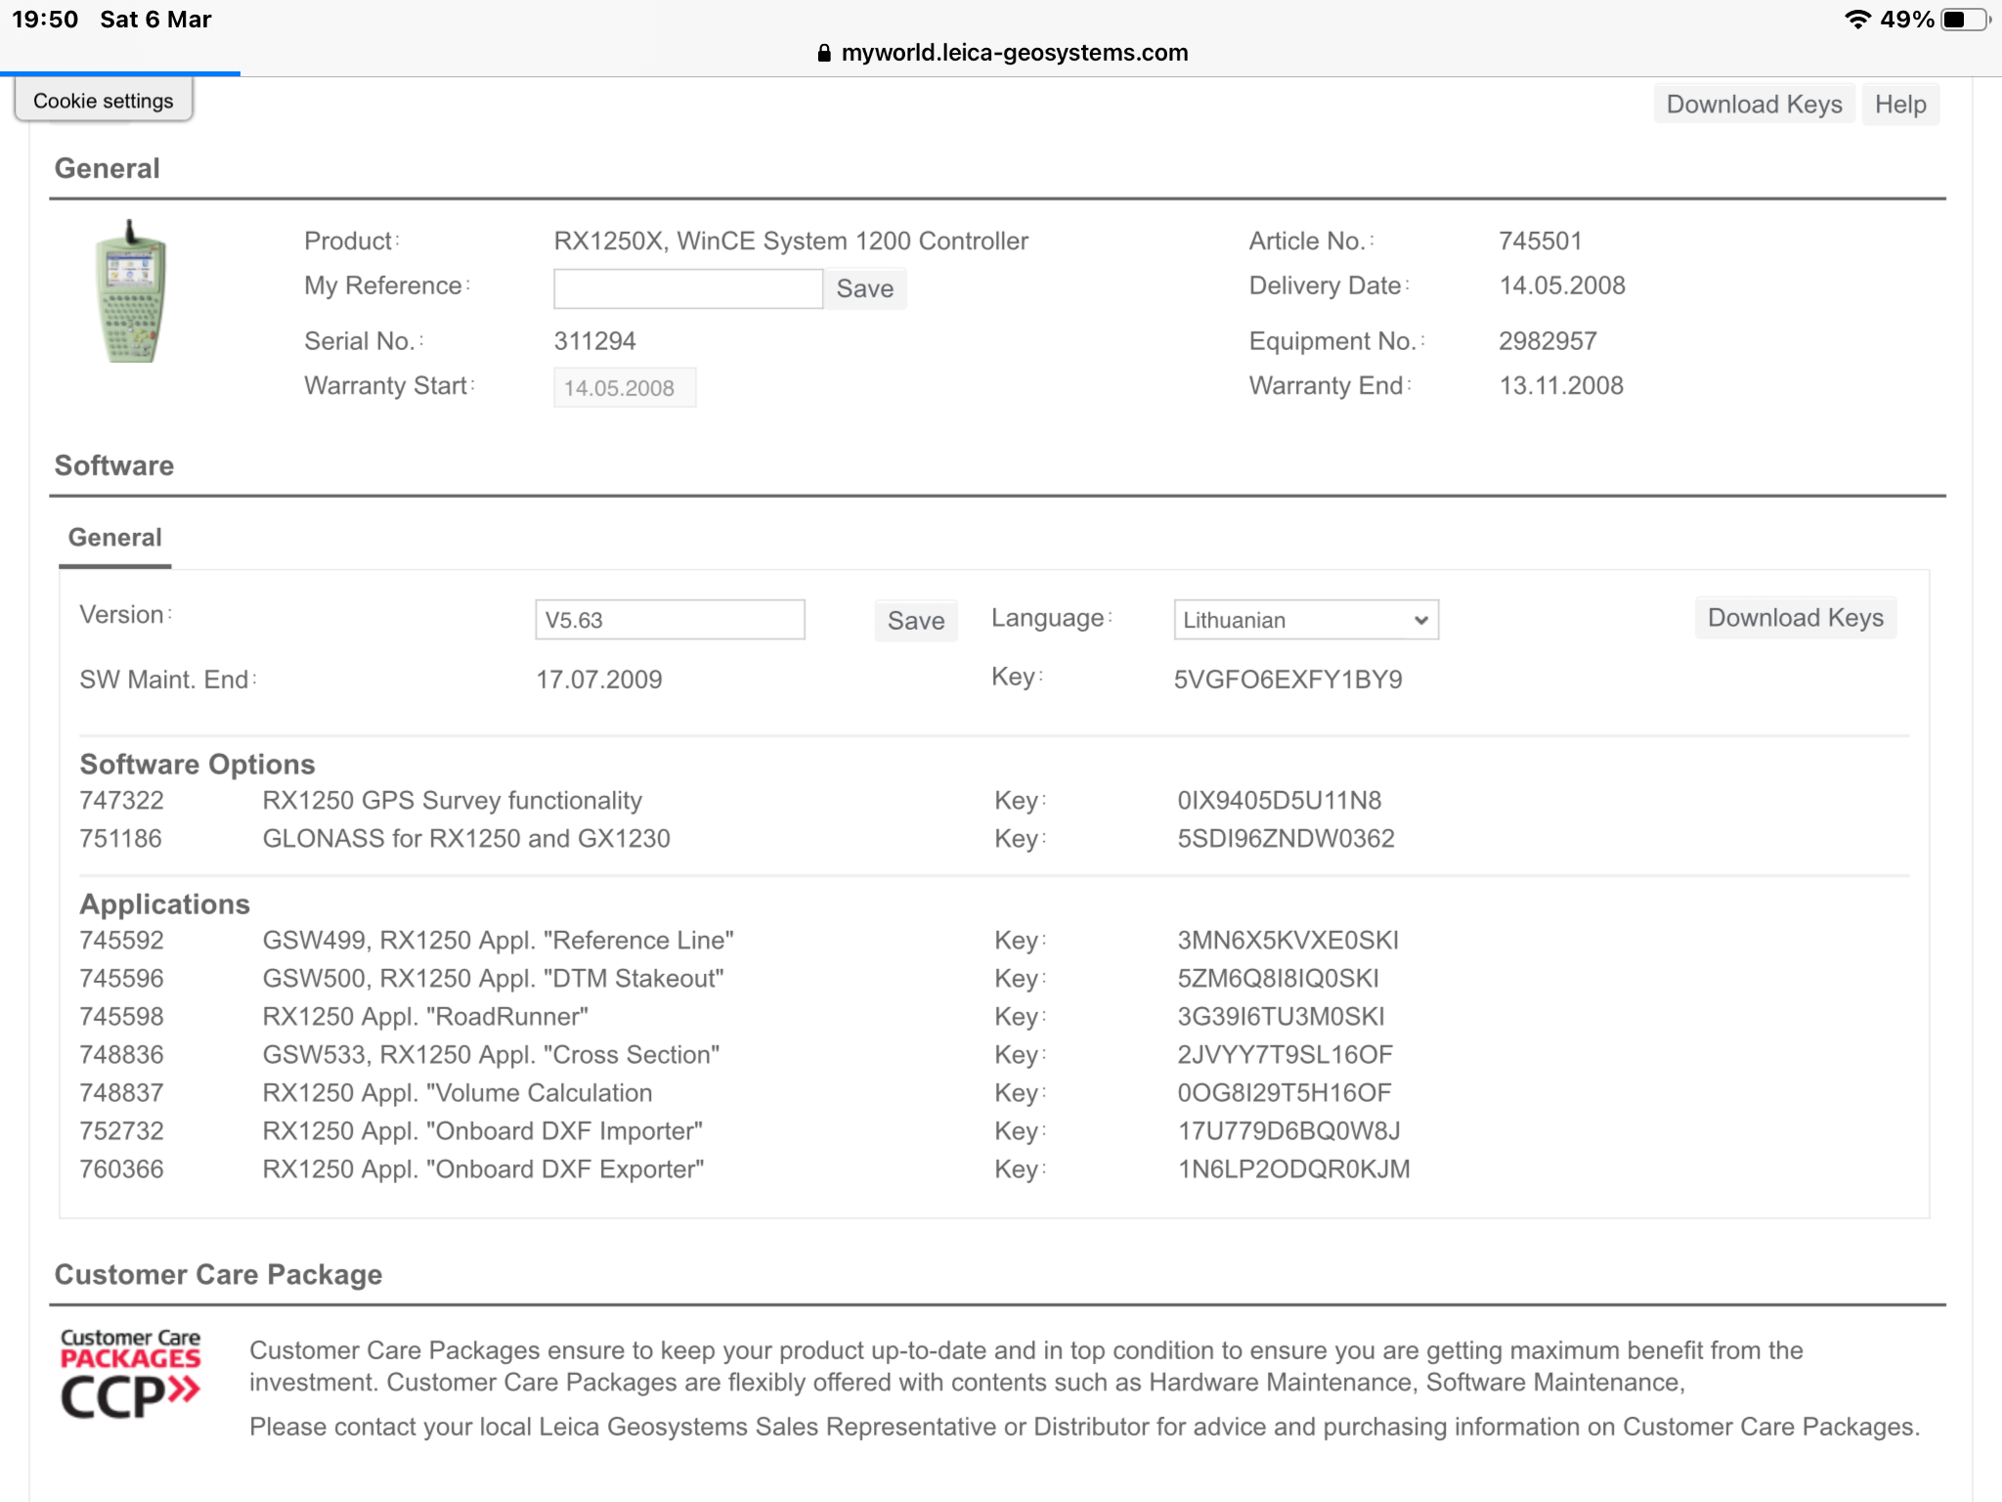This screenshot has height=1502, width=2002.
Task: Select key 0IX9405D5U11N8 for GPS Survey
Action: [x=1279, y=801]
